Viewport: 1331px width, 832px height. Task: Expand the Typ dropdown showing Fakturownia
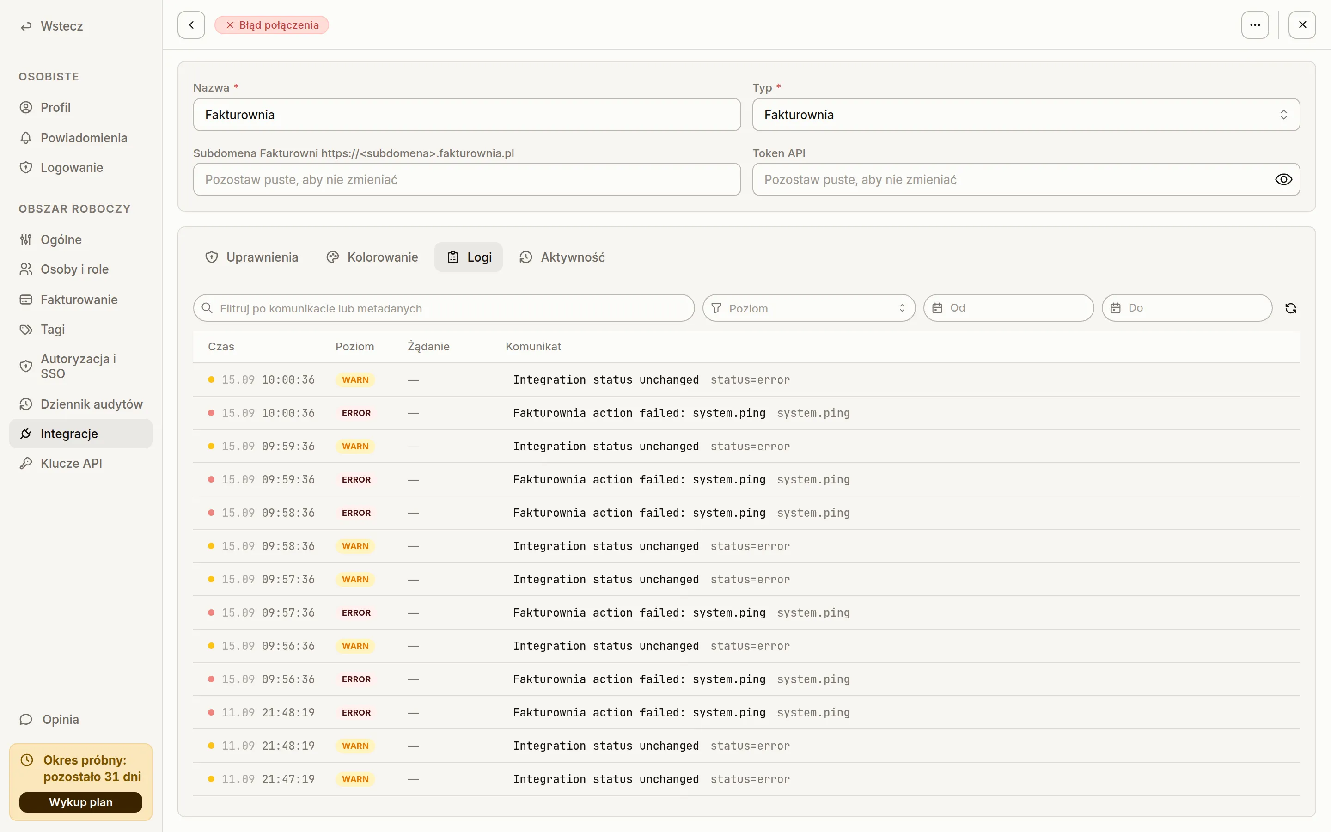[1026, 115]
